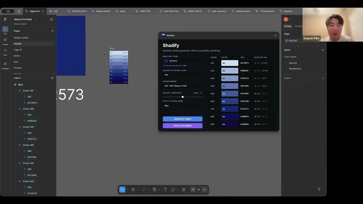Close the Shadify plugin window
This screenshot has width=363, height=204.
275,35
